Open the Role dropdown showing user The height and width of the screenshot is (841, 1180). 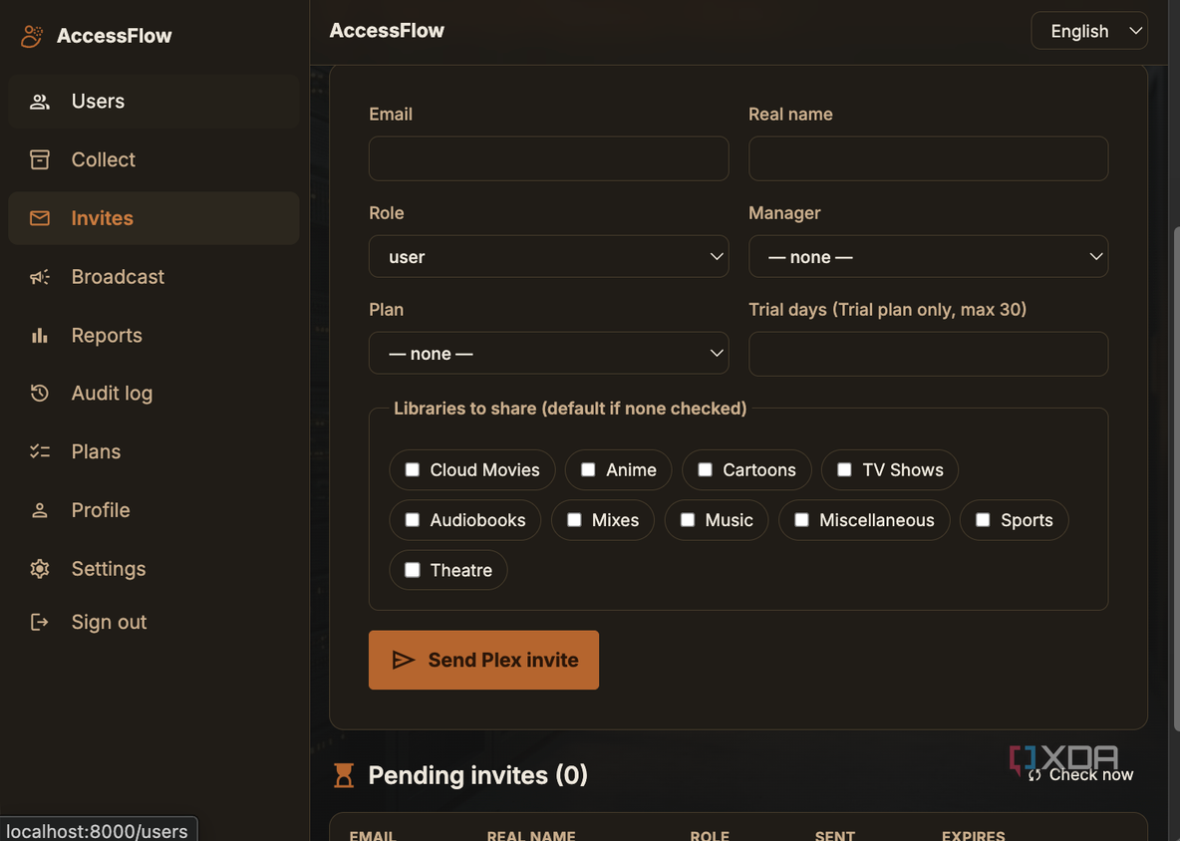[548, 256]
